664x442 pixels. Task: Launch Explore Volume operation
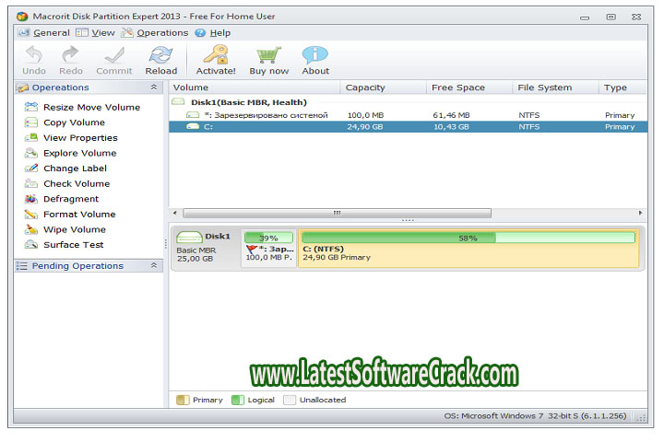point(70,153)
